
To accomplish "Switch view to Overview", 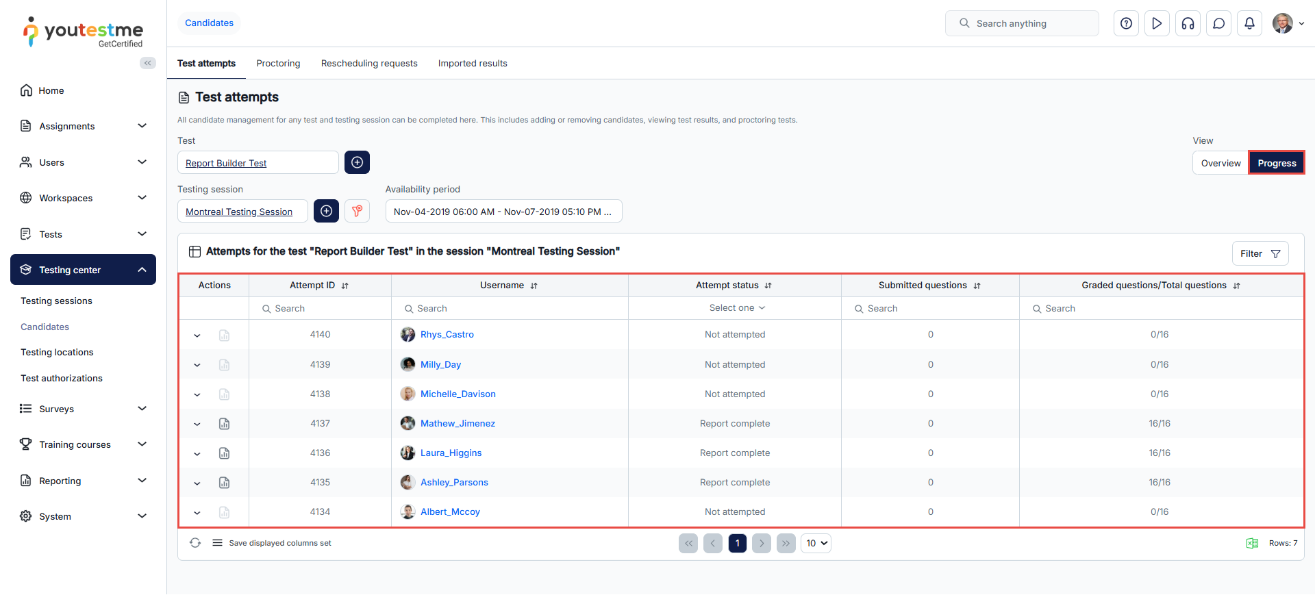I will point(1220,163).
